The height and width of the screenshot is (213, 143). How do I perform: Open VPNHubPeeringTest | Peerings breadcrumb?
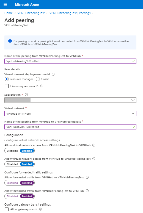coord(70,13)
